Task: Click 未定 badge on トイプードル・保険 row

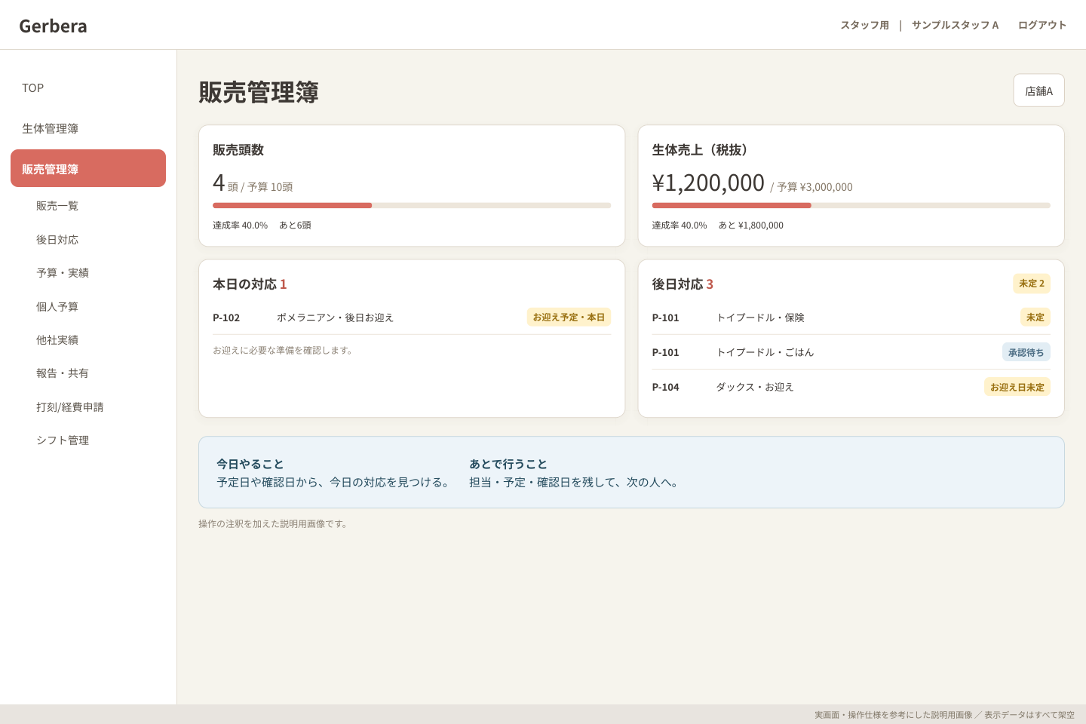Action: click(x=1035, y=318)
